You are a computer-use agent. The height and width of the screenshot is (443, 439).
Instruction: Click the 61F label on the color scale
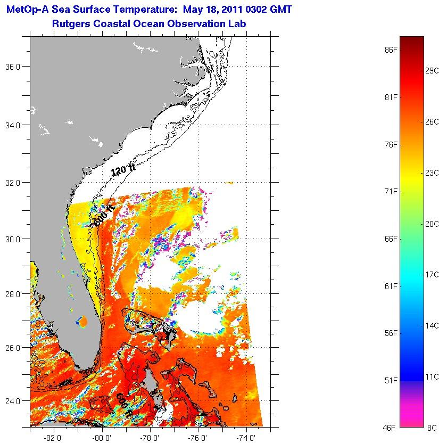tap(391, 286)
